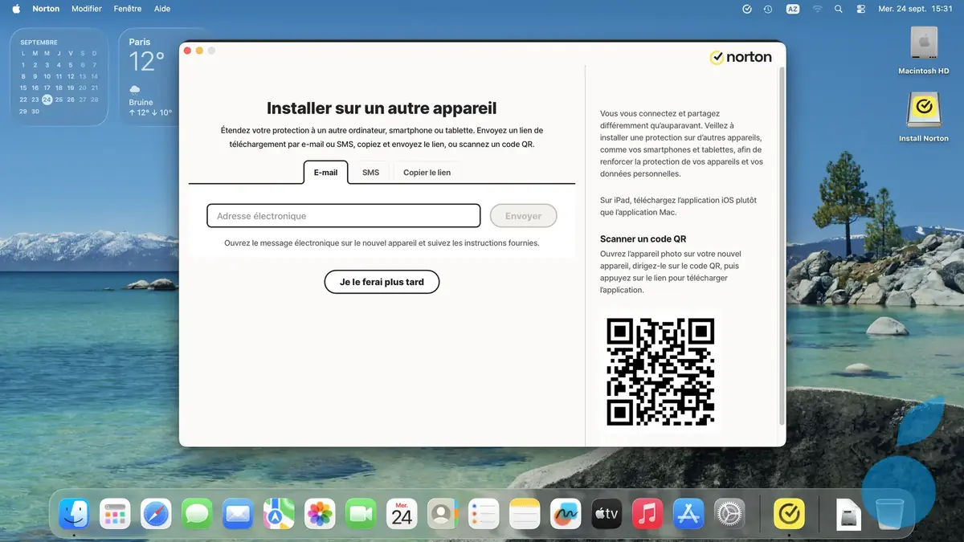Screen dimensions: 964x542
Task: Click the Norton logo in the window header
Action: point(741,57)
